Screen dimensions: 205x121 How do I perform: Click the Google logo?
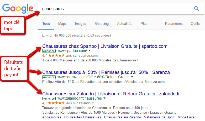coord(18,8)
